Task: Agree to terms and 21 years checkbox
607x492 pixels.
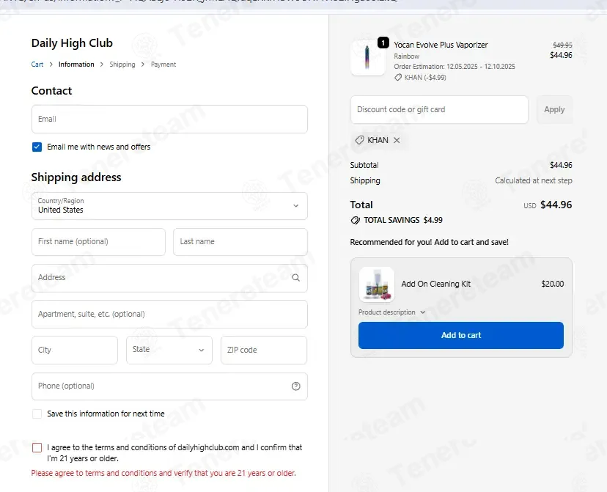Action: tap(37, 448)
